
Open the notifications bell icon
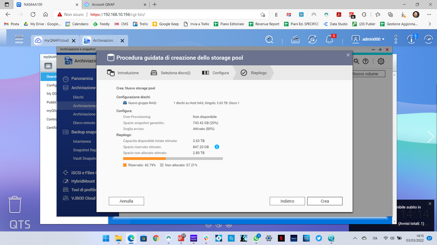(x=330, y=39)
